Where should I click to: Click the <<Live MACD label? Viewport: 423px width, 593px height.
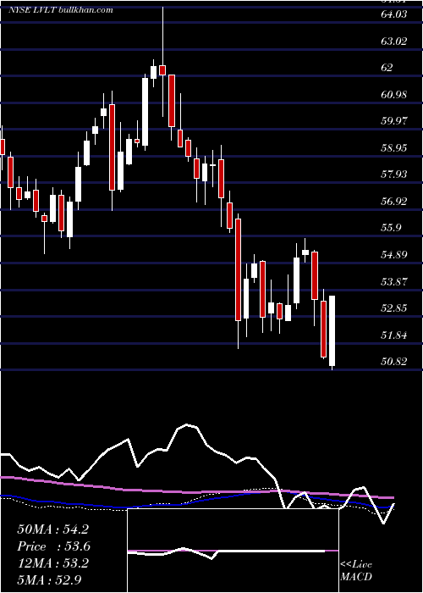pyautogui.click(x=356, y=570)
